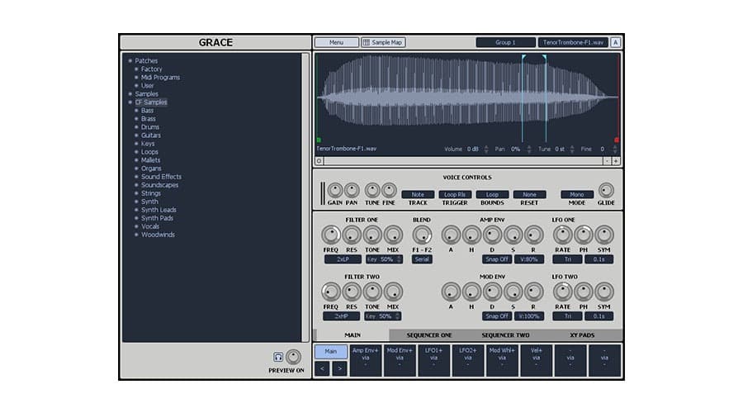Screen dimensions: 743x413
Task: Select the Brass sample folder
Action: (x=148, y=119)
